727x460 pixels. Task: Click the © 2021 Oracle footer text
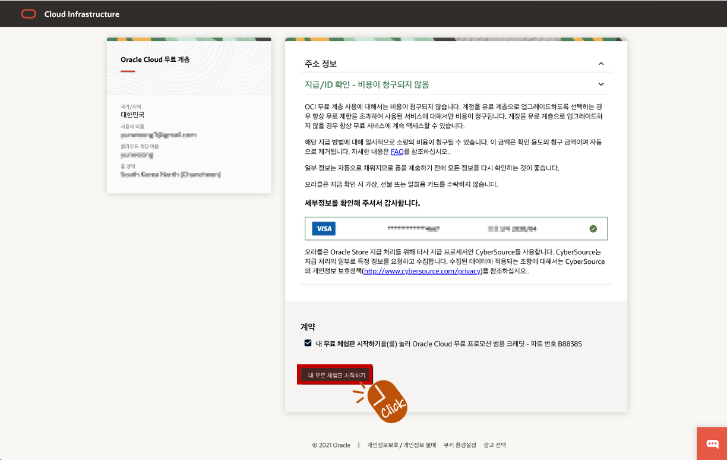(x=331, y=445)
